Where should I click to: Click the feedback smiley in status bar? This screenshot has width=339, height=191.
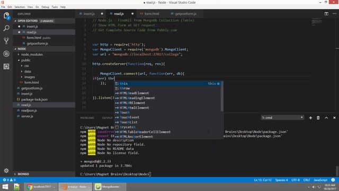(333, 180)
